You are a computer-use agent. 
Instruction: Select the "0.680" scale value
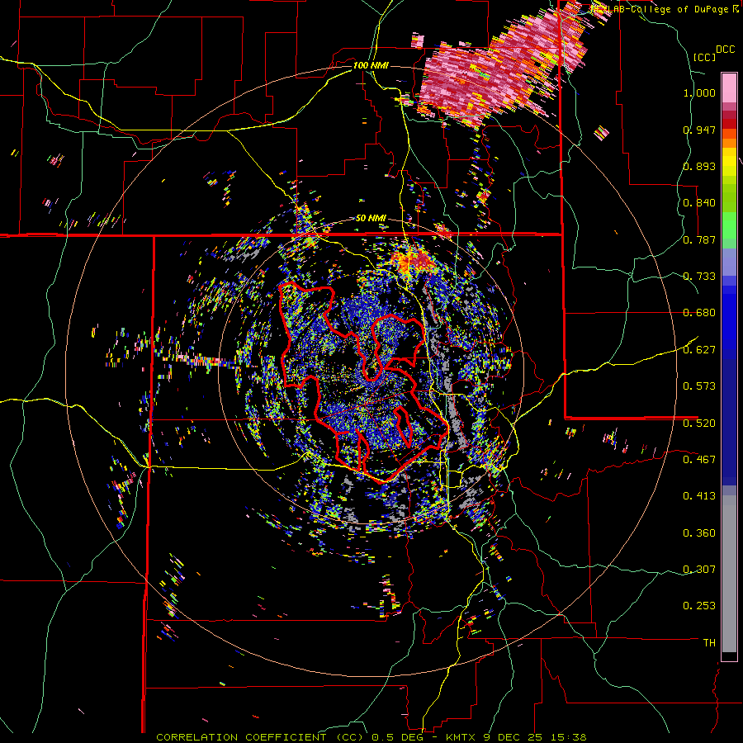[x=699, y=313]
